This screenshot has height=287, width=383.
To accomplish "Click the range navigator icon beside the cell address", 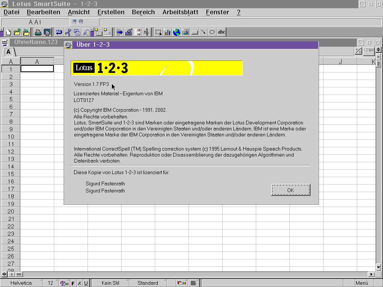I will (x=74, y=21).
